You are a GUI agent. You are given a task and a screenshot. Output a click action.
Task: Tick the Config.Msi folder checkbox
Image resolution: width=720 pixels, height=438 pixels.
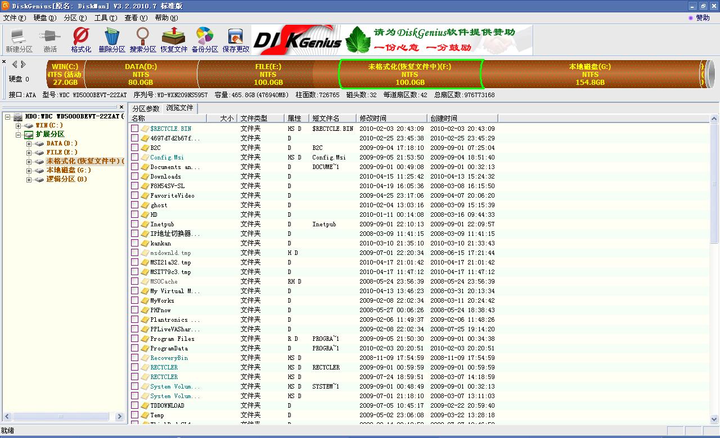point(135,157)
